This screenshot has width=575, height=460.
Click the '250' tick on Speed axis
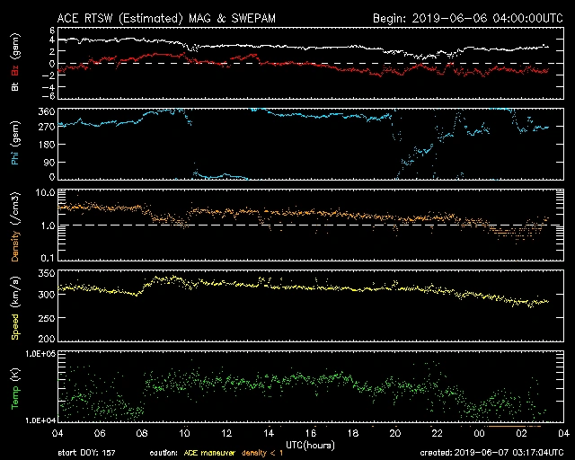point(47,318)
